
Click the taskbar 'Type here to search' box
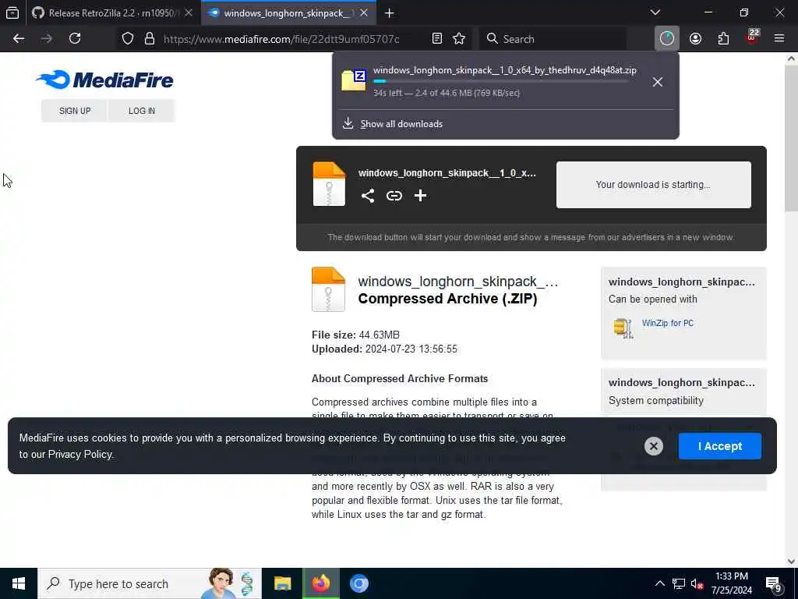150,583
